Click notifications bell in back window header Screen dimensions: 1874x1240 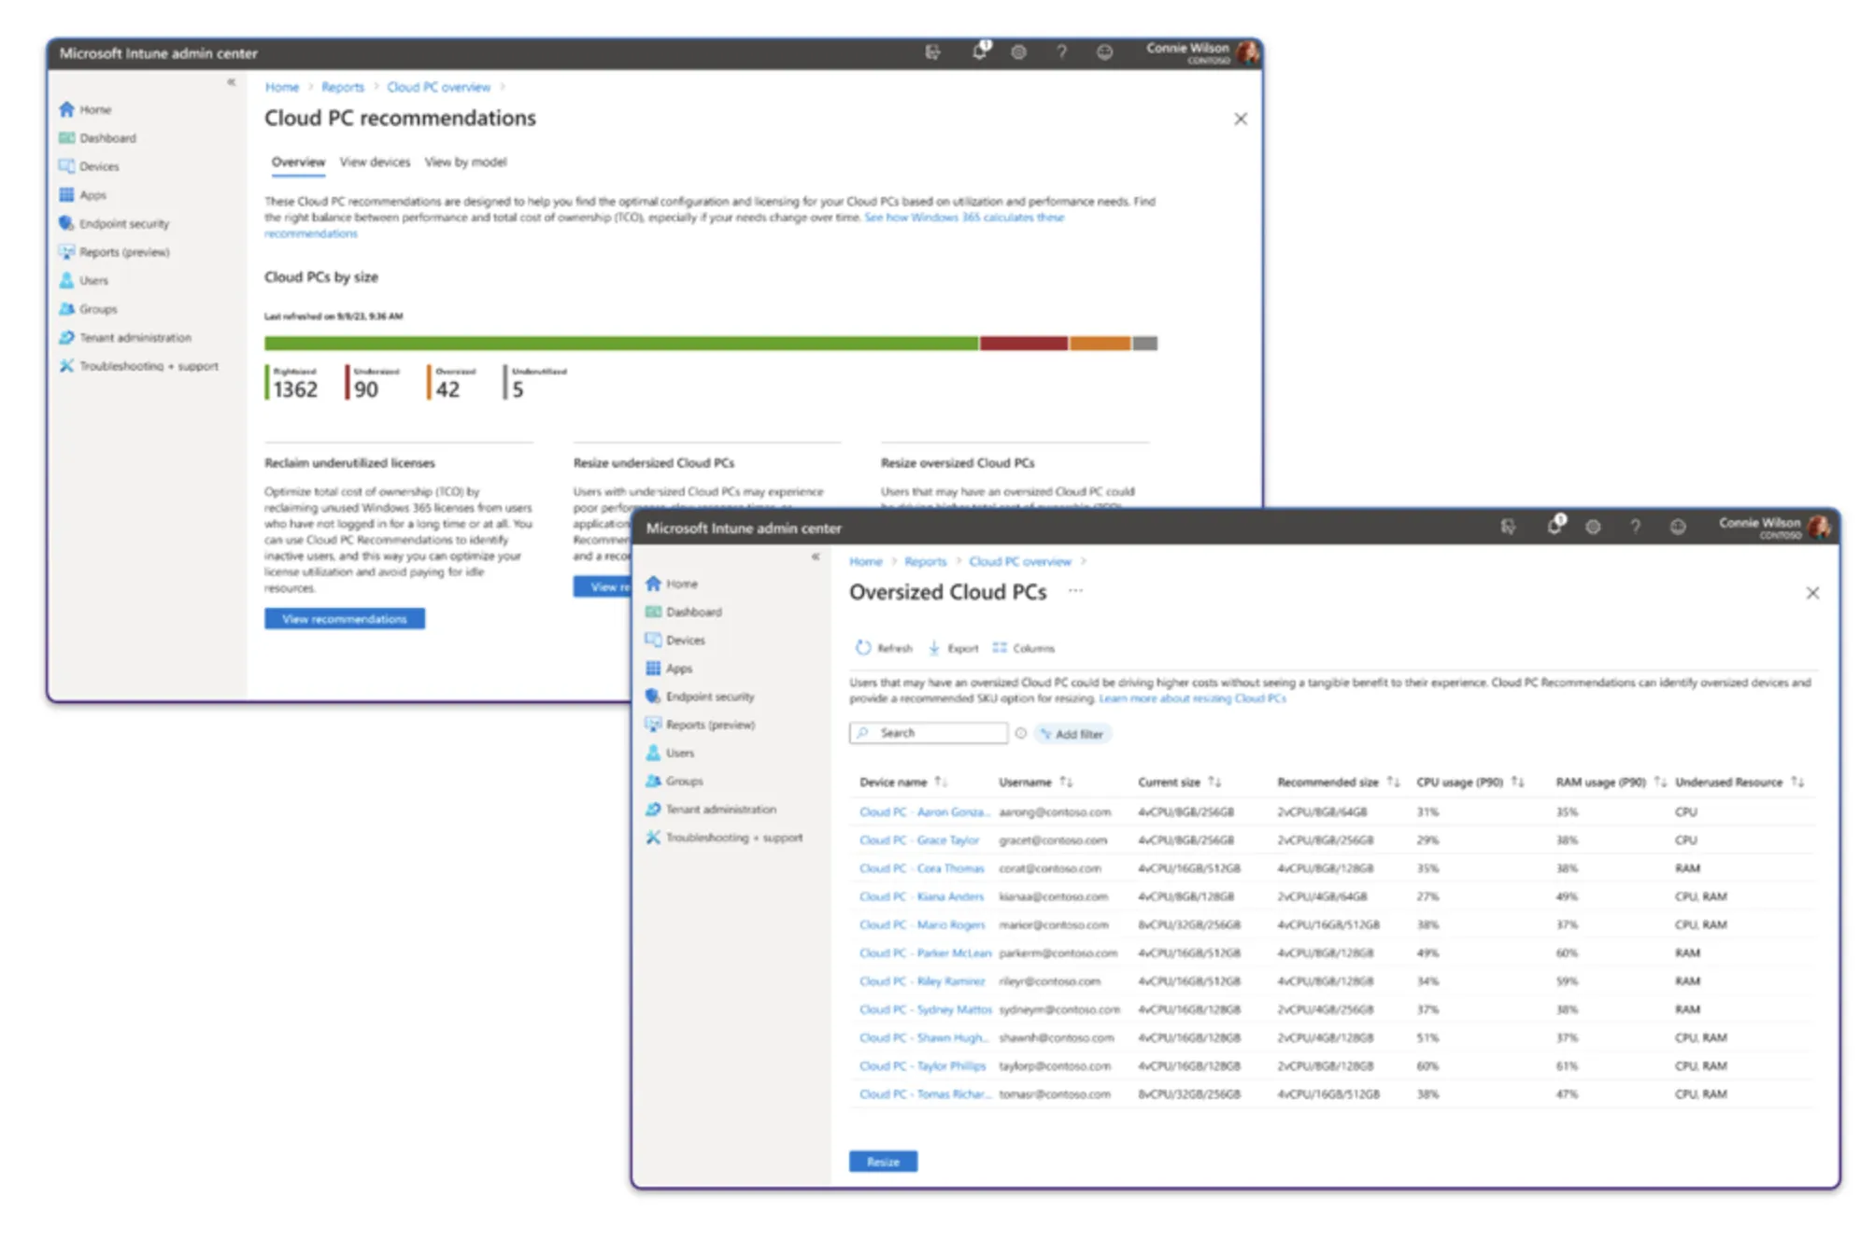coord(979,51)
